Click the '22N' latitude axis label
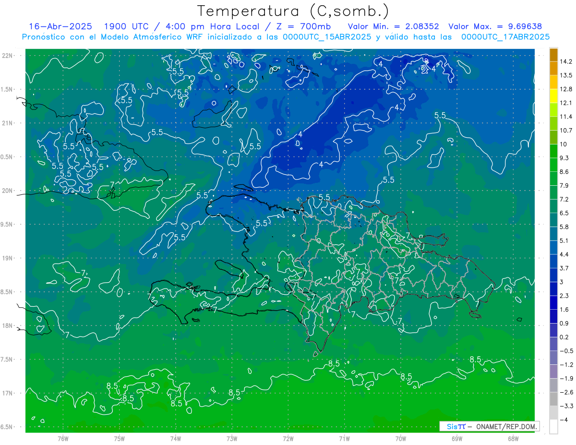This screenshot has width=576, height=445. pyautogui.click(x=8, y=55)
